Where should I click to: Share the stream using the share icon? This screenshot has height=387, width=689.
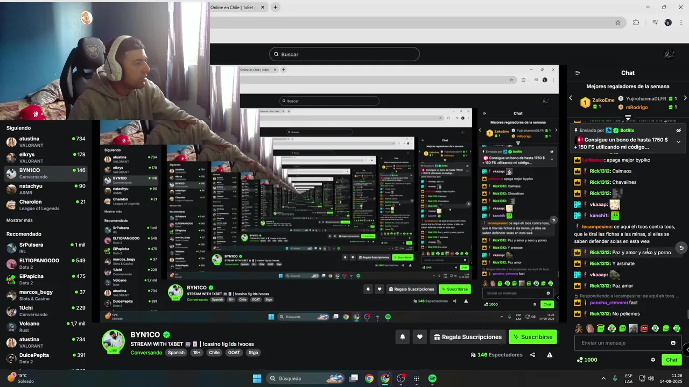click(x=532, y=355)
